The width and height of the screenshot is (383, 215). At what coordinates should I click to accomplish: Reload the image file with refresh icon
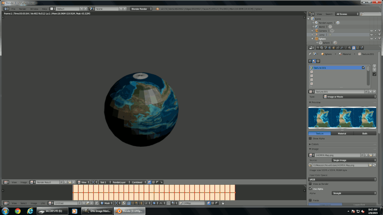point(374,165)
